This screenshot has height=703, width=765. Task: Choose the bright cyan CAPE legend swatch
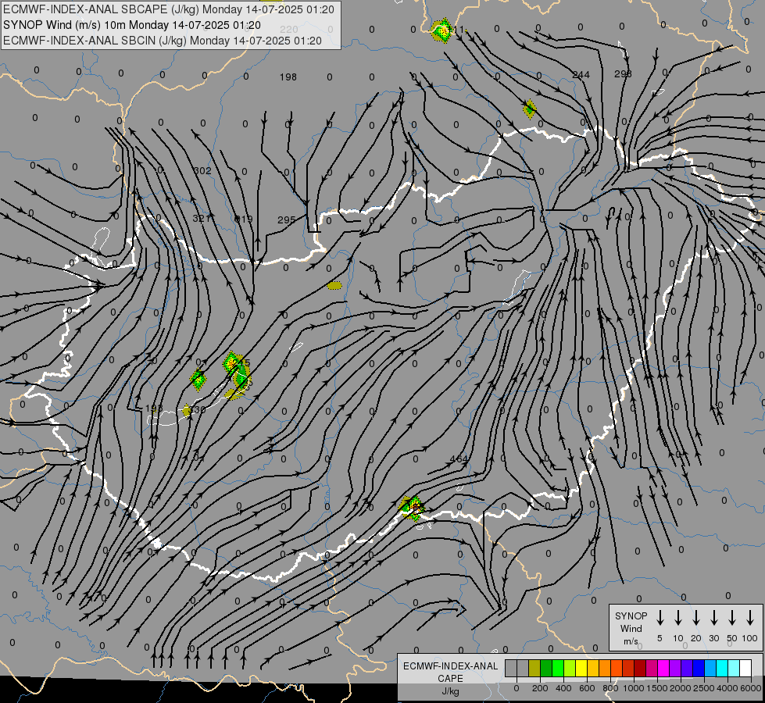pos(722,668)
